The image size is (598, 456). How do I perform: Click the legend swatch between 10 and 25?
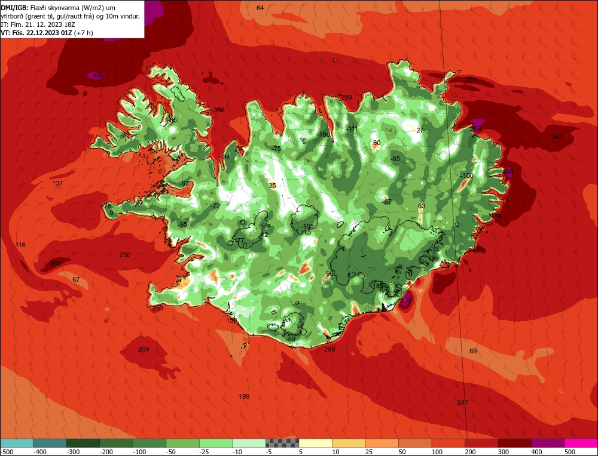(349, 443)
